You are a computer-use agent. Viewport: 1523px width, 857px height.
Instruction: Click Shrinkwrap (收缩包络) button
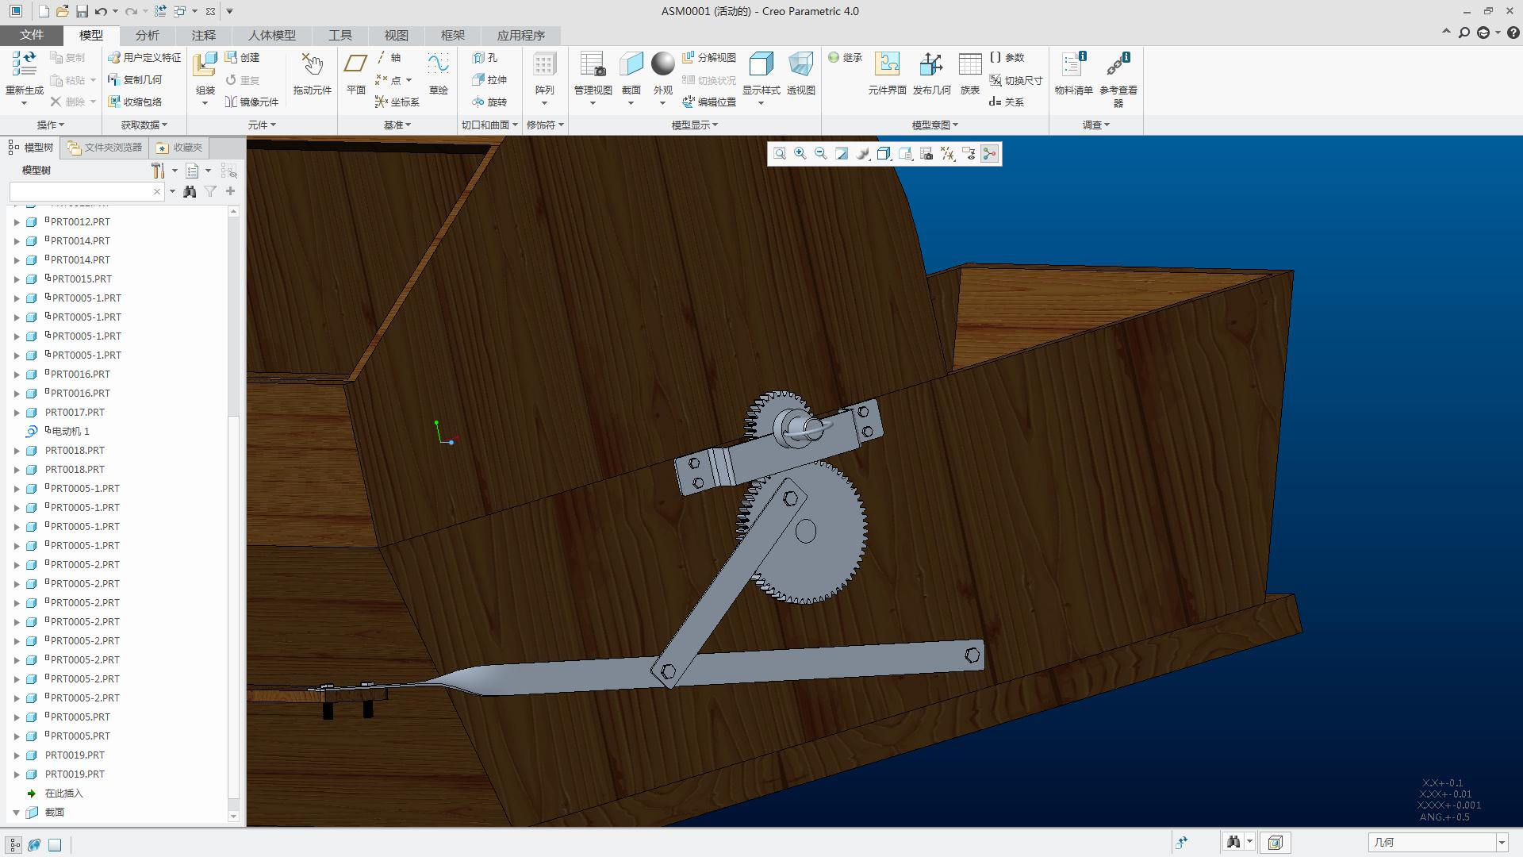click(x=135, y=102)
